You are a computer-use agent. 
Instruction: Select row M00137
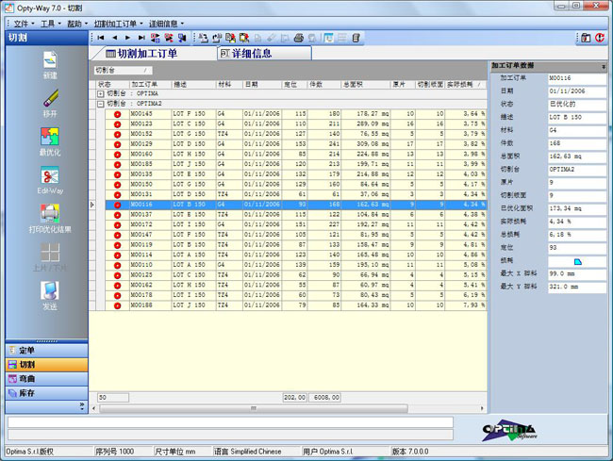(x=295, y=215)
